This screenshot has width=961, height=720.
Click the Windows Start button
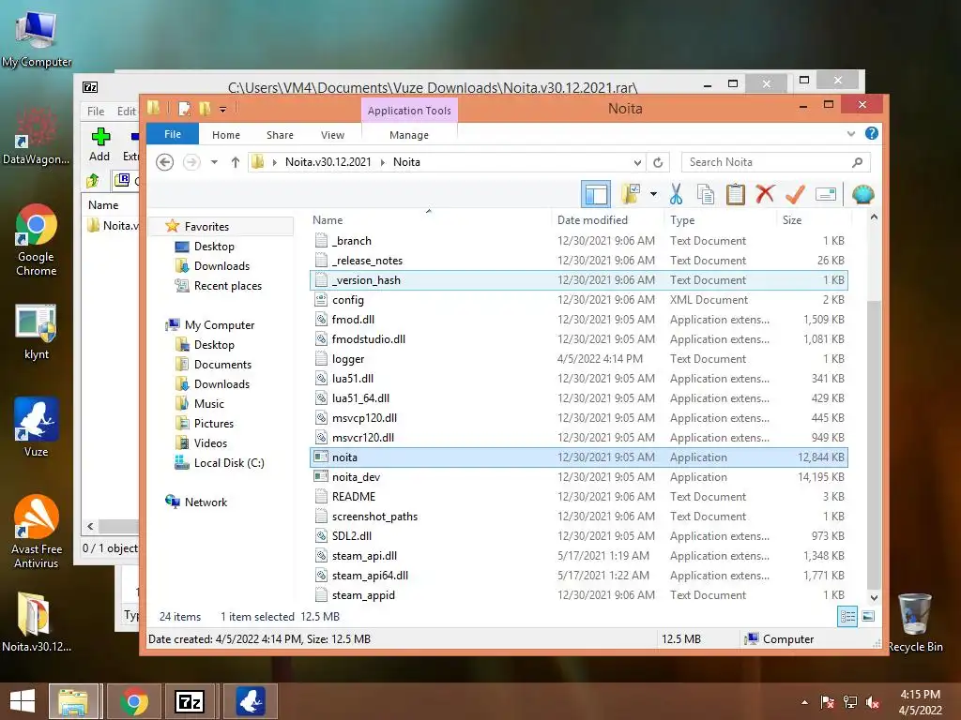[23, 701]
